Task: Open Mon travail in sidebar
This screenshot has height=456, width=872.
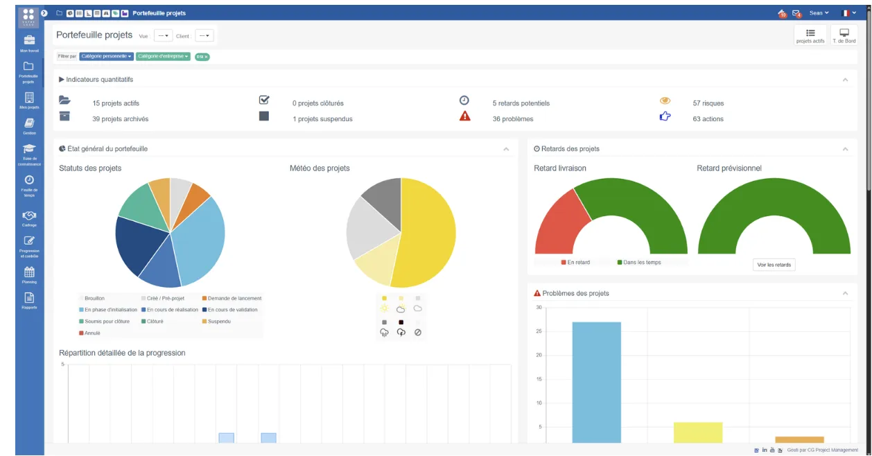Action: (x=29, y=40)
